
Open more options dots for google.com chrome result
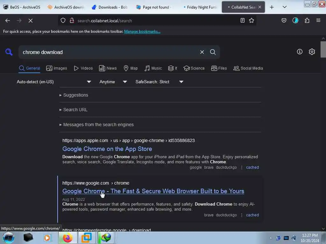(x=241, y=215)
